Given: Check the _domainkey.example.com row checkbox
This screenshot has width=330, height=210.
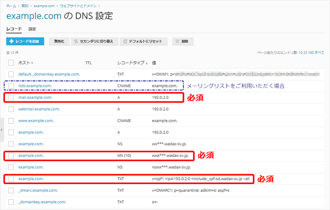Looking at the screenshot, I should click(11, 202).
